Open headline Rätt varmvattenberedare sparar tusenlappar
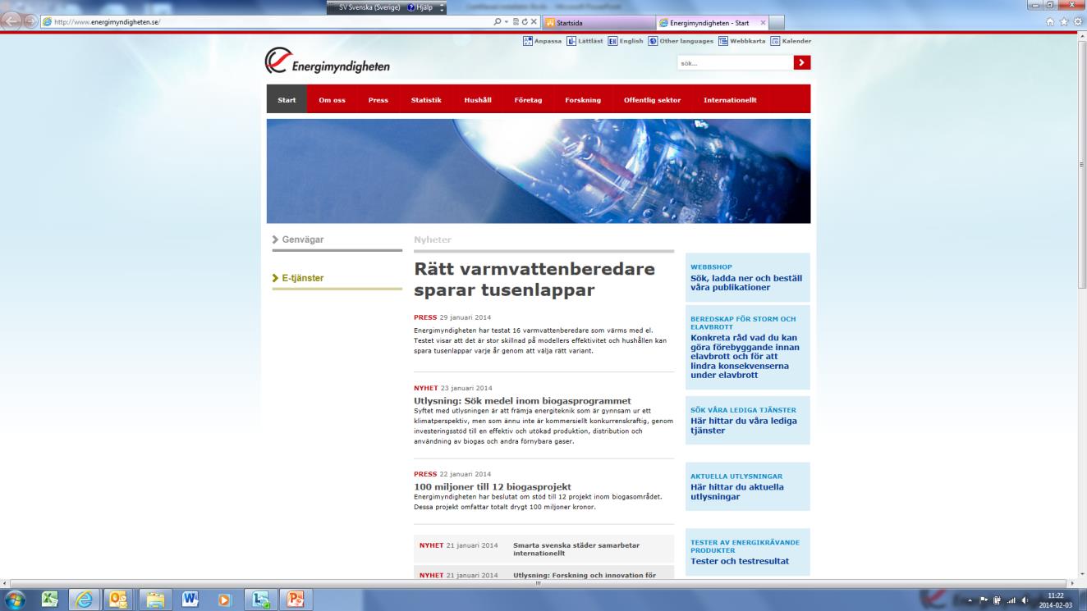 (534, 280)
